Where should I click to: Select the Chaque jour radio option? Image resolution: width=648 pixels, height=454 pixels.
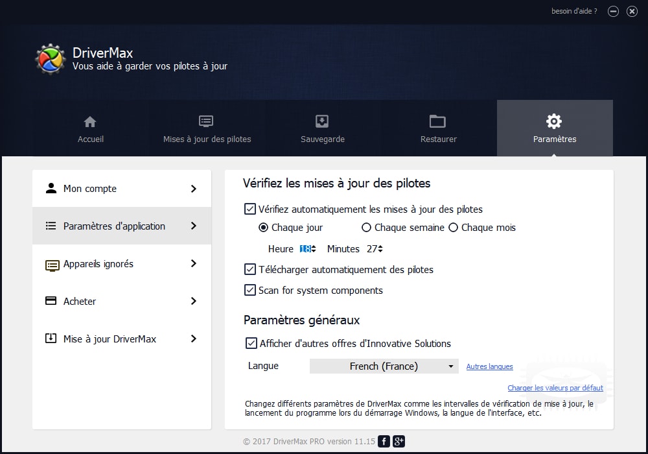263,228
